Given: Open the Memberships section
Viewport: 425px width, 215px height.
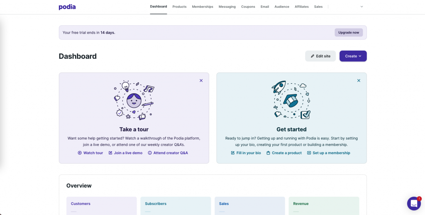Looking at the screenshot, I should tap(203, 7).
